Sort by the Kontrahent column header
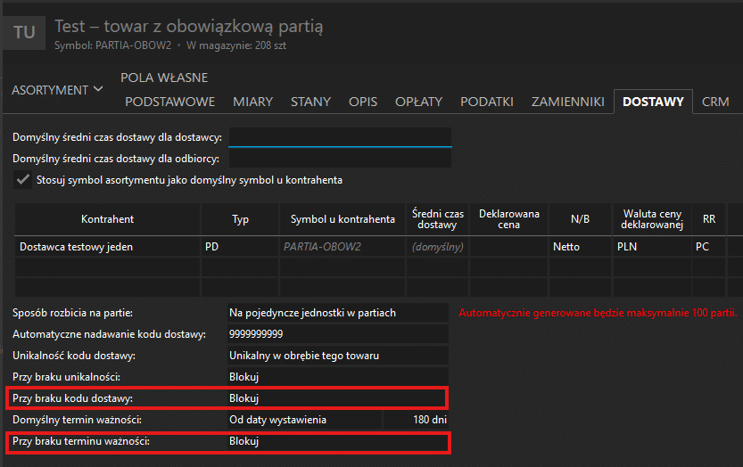The height and width of the screenshot is (467, 743). coord(107,219)
